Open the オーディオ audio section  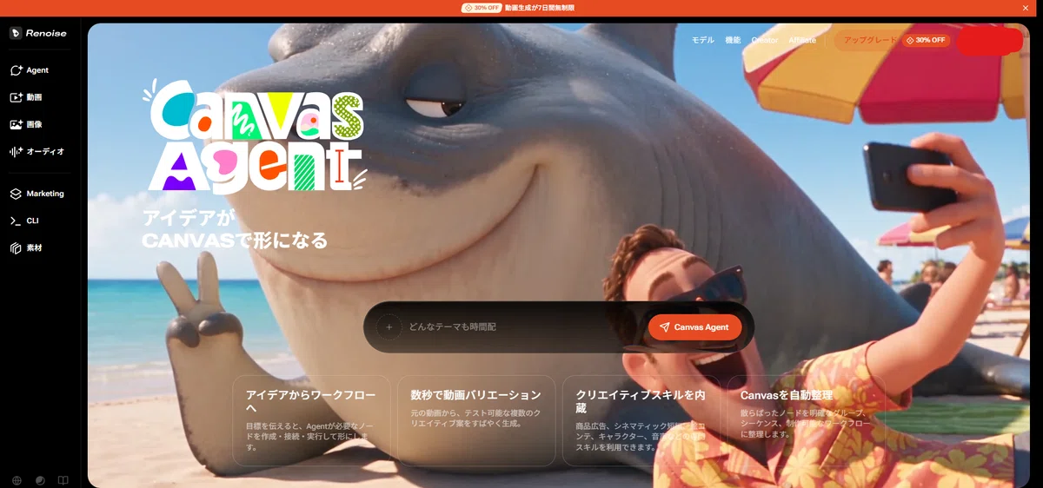(x=37, y=151)
